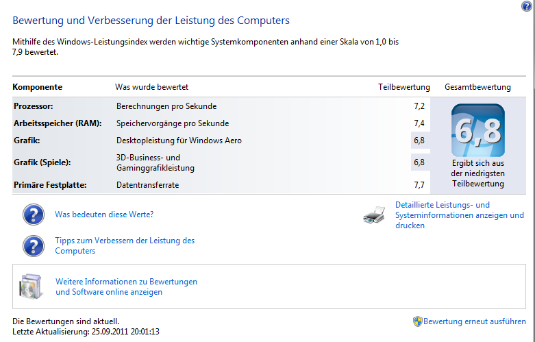Run 'Bewertung erneut ausführen'
Image resolution: width=535 pixels, height=342 pixels.
(x=474, y=321)
